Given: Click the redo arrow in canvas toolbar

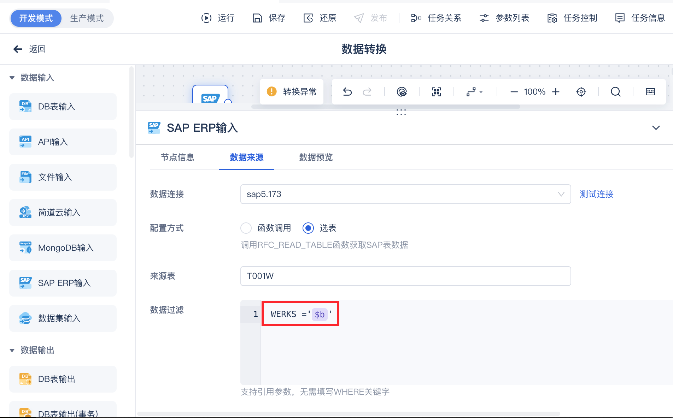Looking at the screenshot, I should click(x=367, y=92).
